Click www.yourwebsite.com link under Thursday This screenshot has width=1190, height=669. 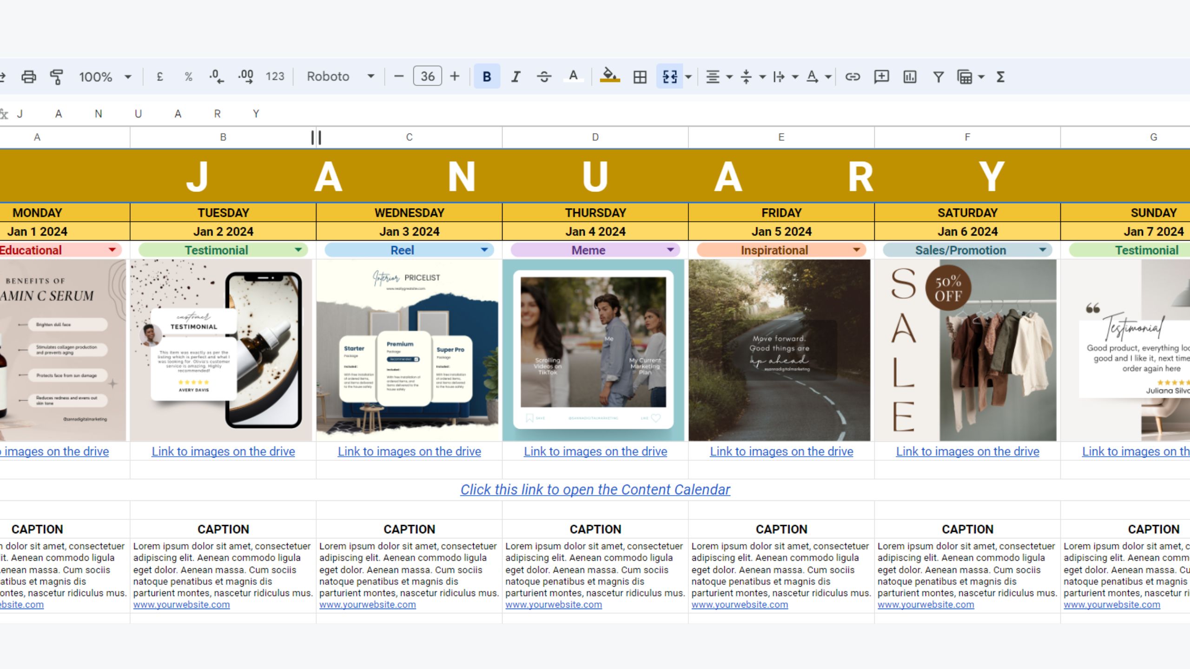coord(554,604)
